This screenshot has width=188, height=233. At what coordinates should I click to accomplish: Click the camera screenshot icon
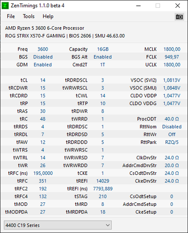(x=179, y=17)
